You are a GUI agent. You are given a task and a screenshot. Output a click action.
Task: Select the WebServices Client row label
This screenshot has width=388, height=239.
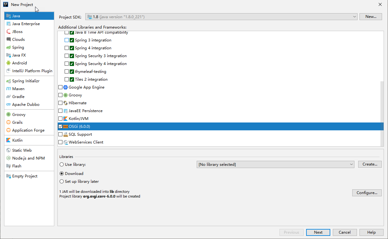coord(86,142)
